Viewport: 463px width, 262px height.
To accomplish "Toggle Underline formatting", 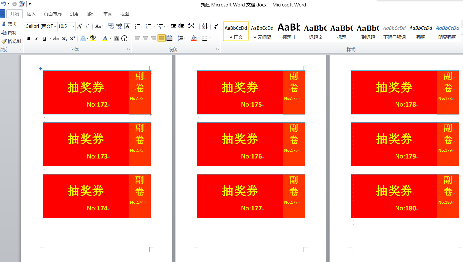I will (x=45, y=38).
